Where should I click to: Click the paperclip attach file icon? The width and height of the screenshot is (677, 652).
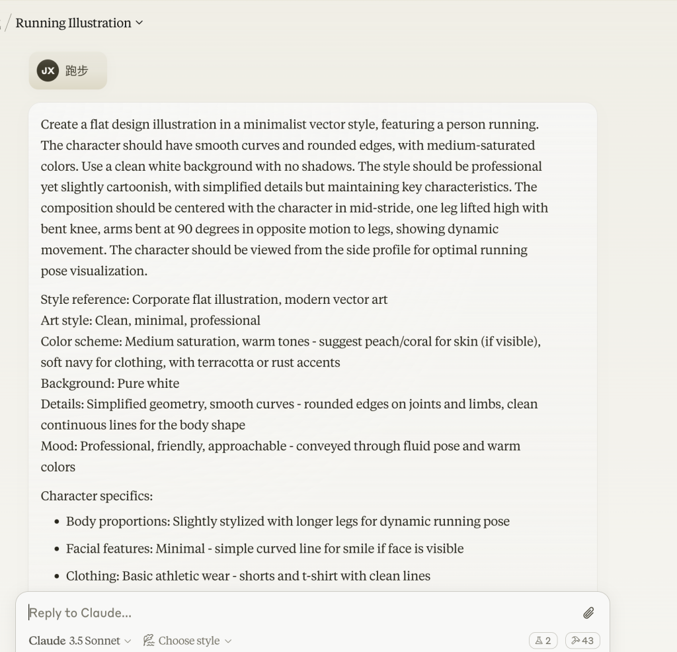point(588,613)
